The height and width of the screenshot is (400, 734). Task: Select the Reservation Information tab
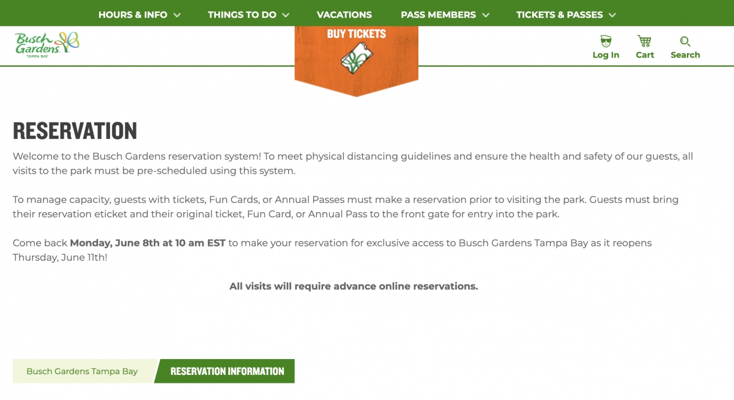point(227,371)
